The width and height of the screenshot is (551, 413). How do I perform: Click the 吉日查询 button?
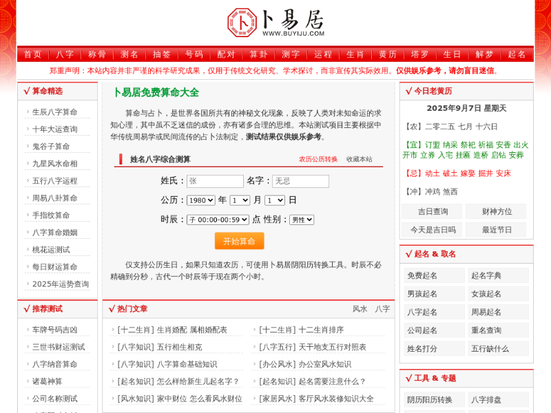point(433,211)
